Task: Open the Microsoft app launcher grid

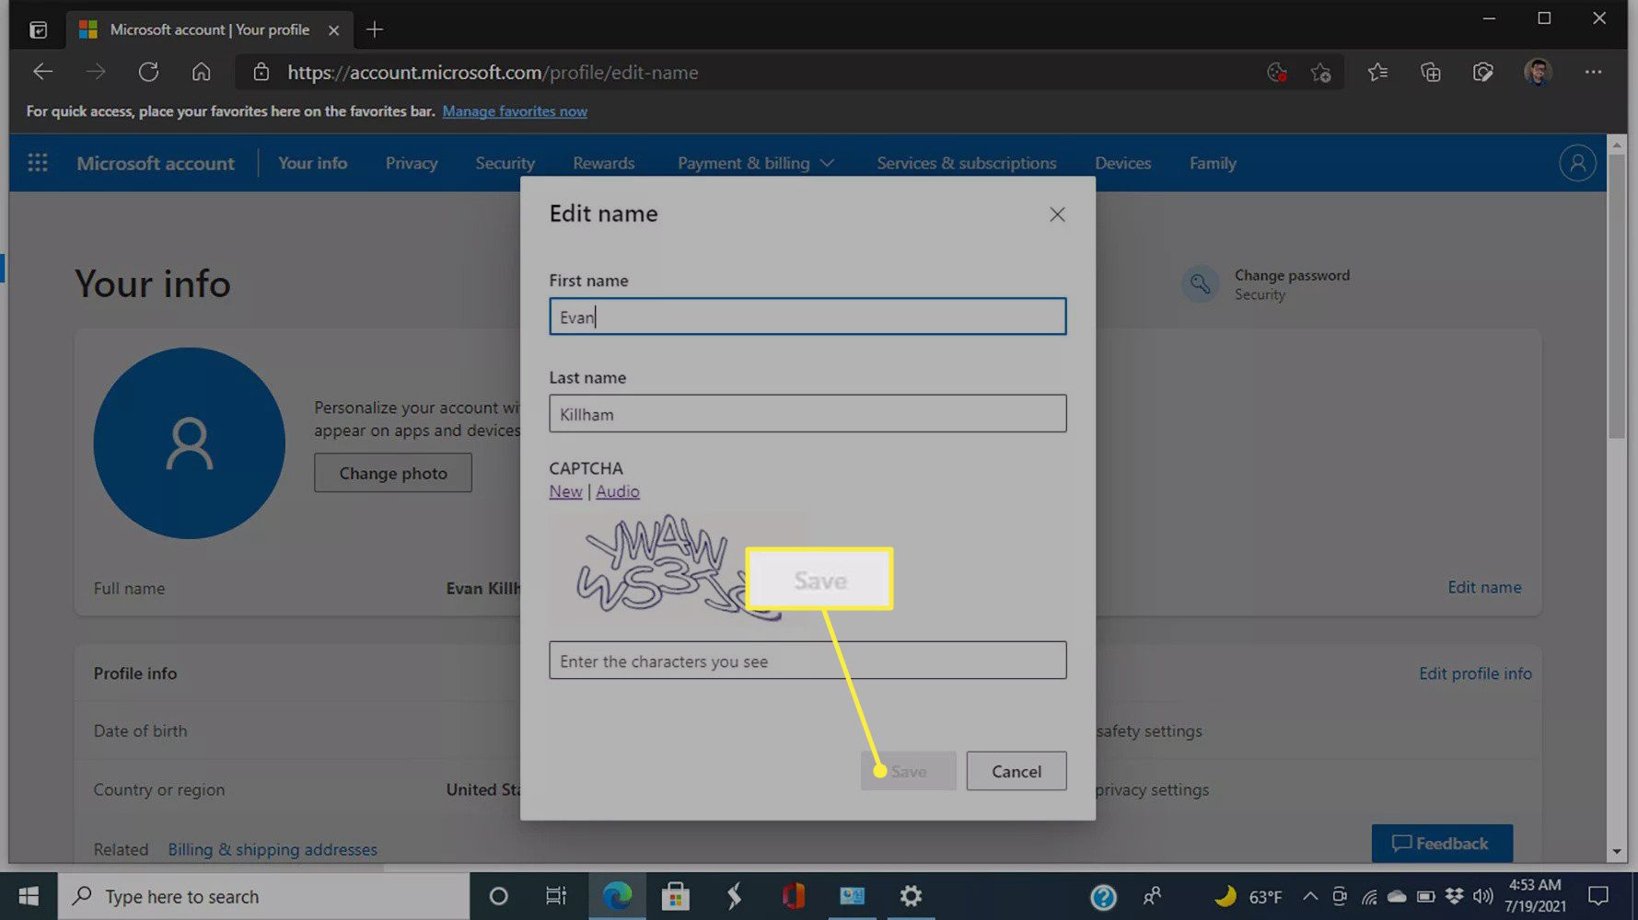Action: [x=38, y=163]
